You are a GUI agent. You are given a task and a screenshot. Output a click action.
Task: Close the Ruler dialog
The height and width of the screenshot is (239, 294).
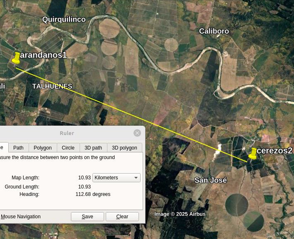(137, 133)
